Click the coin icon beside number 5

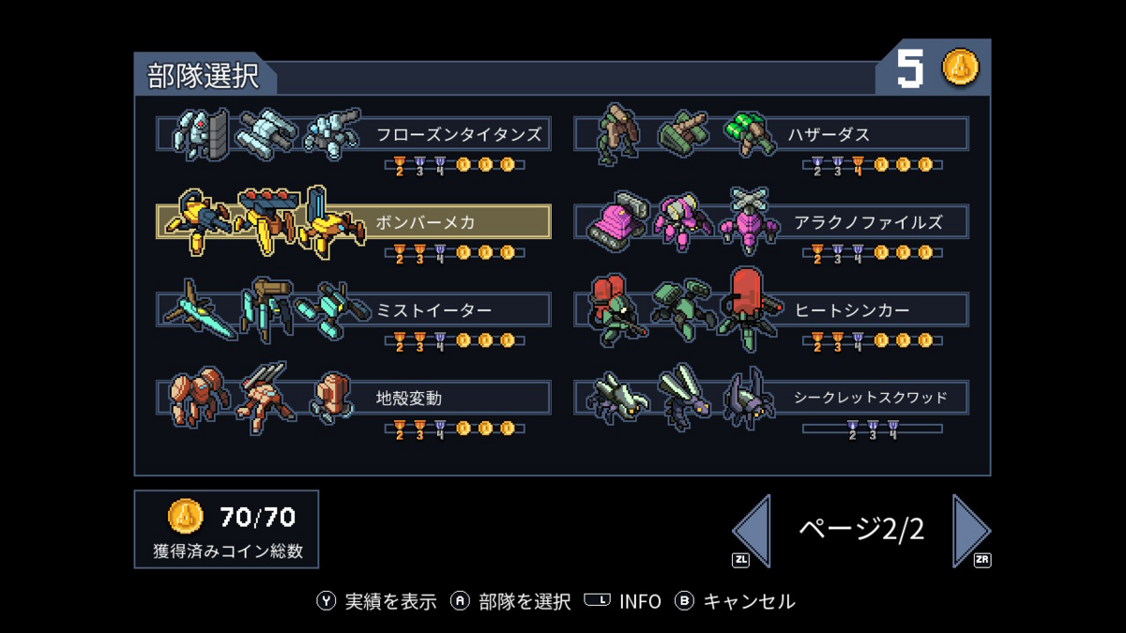(x=961, y=68)
